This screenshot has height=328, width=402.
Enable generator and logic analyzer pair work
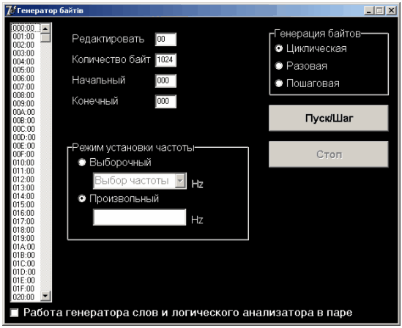pos(15,313)
